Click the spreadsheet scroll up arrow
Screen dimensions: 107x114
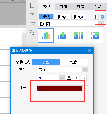[24, 30]
